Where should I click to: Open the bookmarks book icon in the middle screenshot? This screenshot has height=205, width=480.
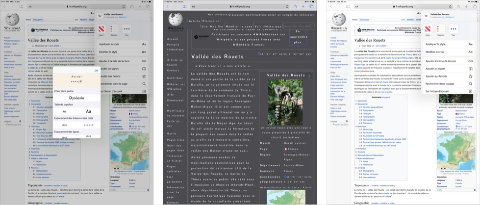(x=184, y=6)
